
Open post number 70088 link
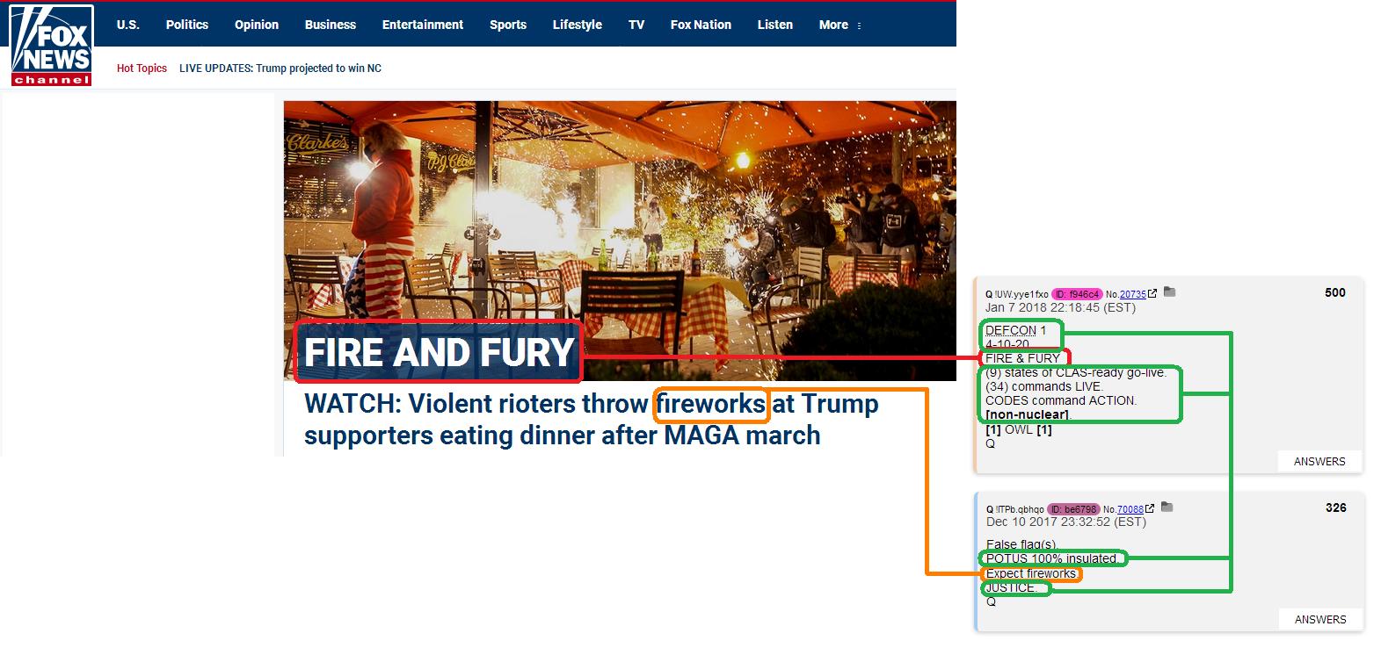(1130, 509)
